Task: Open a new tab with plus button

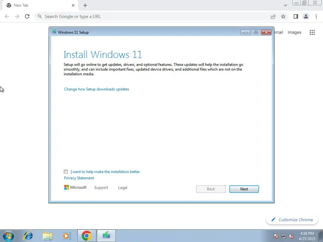Action: tap(85, 5)
